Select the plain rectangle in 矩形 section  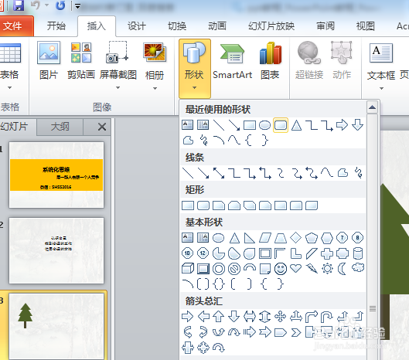[188, 205]
